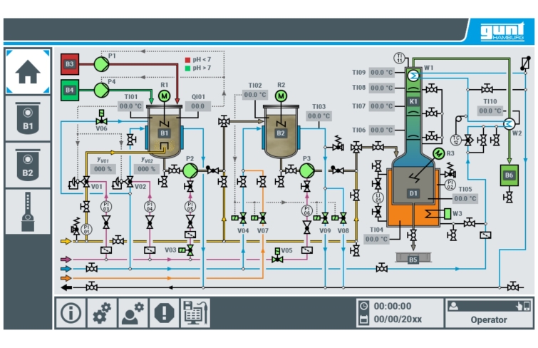Click the TI08 temperature readout

(x=381, y=88)
